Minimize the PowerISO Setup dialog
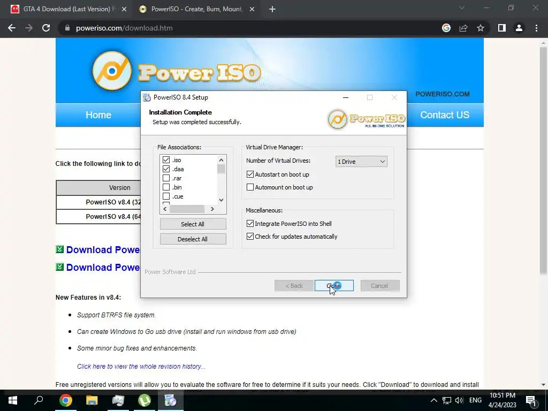 tap(346, 97)
